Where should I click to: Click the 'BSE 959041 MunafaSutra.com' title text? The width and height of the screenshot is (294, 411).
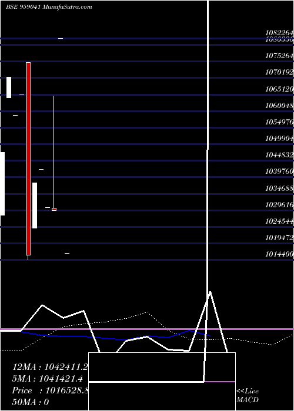pos(49,7)
